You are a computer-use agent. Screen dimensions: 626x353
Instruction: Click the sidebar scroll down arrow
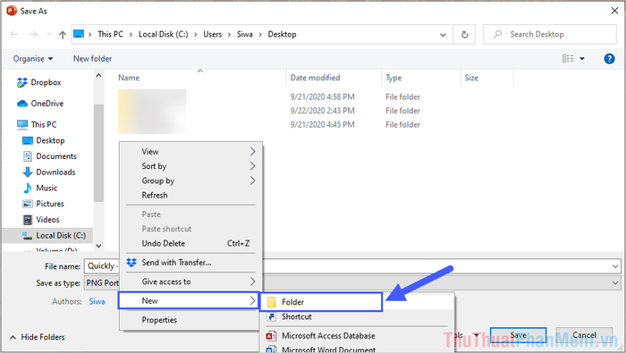pyautogui.click(x=98, y=246)
